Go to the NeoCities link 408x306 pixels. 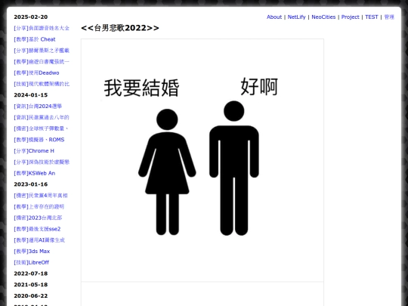(x=323, y=17)
